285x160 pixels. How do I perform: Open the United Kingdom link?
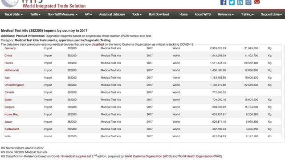14,85
